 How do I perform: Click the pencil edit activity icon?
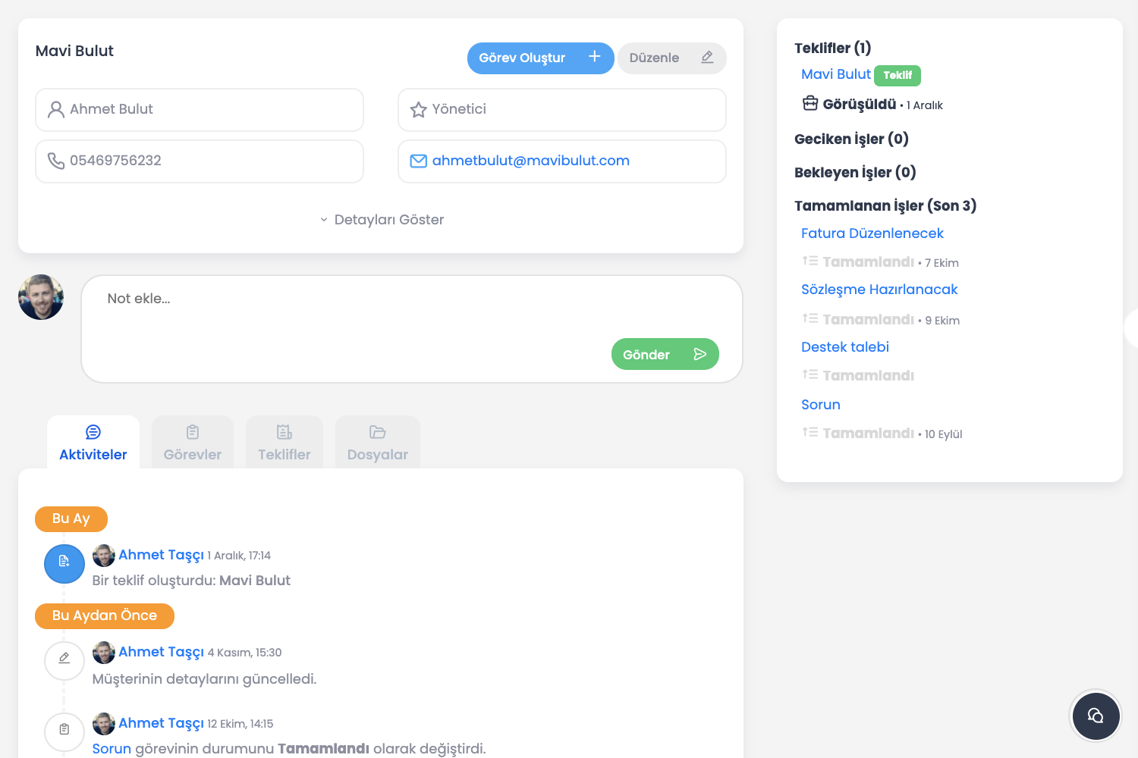64,659
